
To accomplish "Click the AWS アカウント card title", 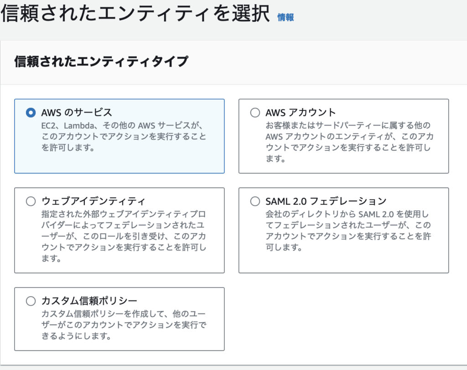I will (301, 113).
